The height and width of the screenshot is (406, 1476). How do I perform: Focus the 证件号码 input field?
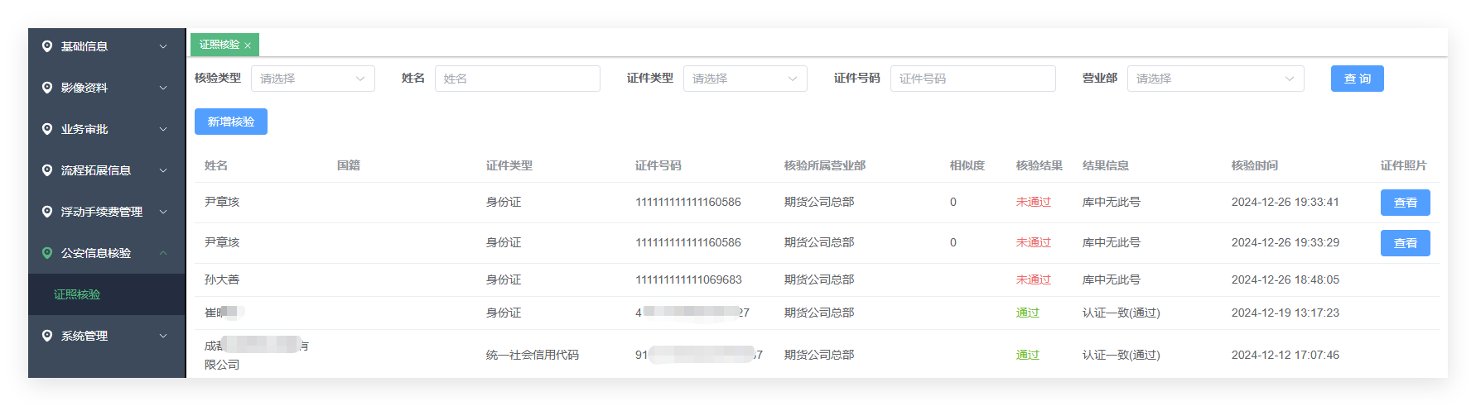(973, 79)
